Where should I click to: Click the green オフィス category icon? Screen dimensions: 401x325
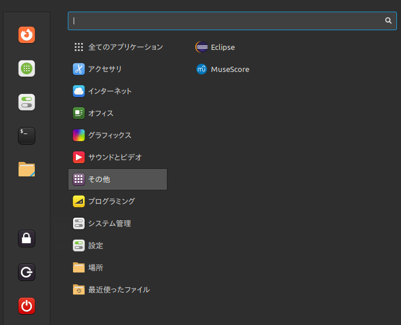click(79, 113)
